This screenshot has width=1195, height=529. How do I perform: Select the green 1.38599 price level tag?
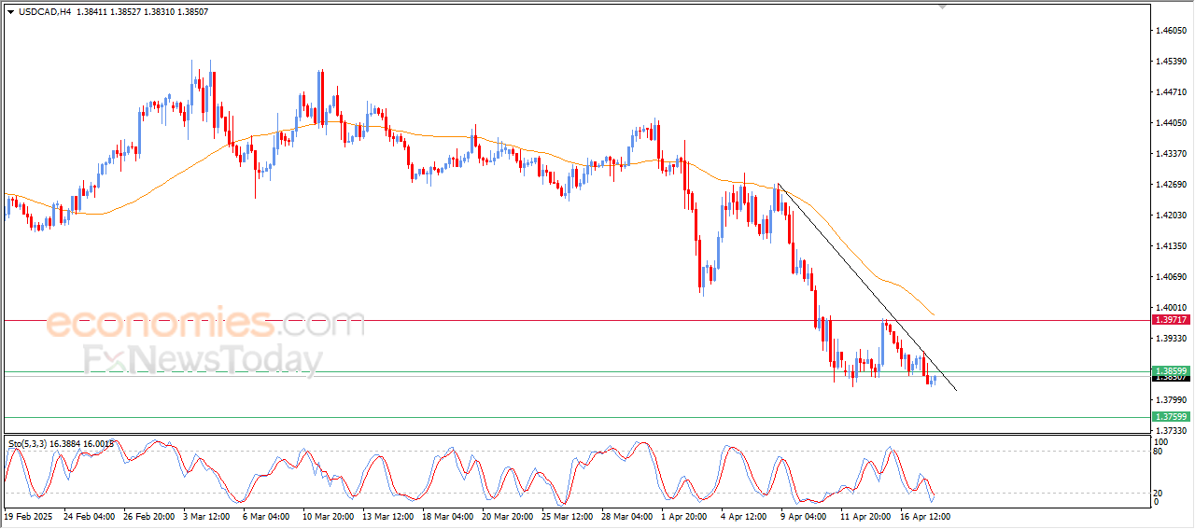1173,371
